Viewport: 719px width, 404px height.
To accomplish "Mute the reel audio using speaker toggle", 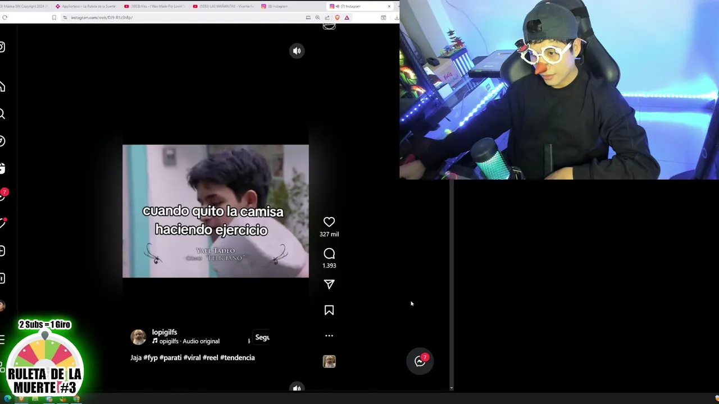I will coord(297,50).
